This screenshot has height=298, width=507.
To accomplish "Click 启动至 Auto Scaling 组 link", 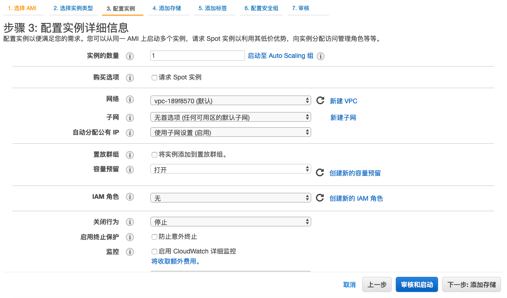I will click(x=280, y=56).
